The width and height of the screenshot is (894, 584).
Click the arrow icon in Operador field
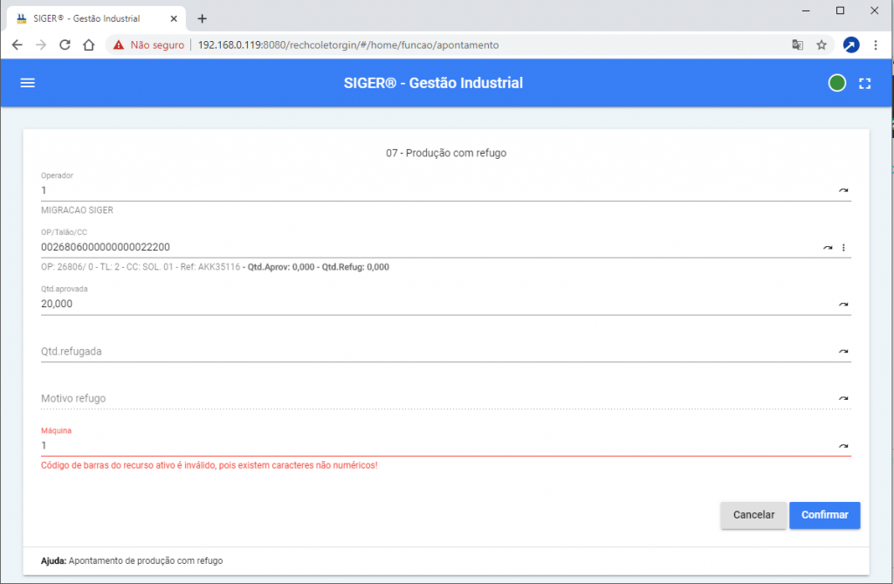(x=843, y=189)
